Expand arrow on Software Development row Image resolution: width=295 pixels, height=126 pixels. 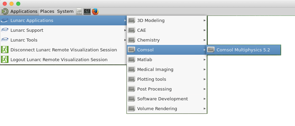click(x=205, y=99)
